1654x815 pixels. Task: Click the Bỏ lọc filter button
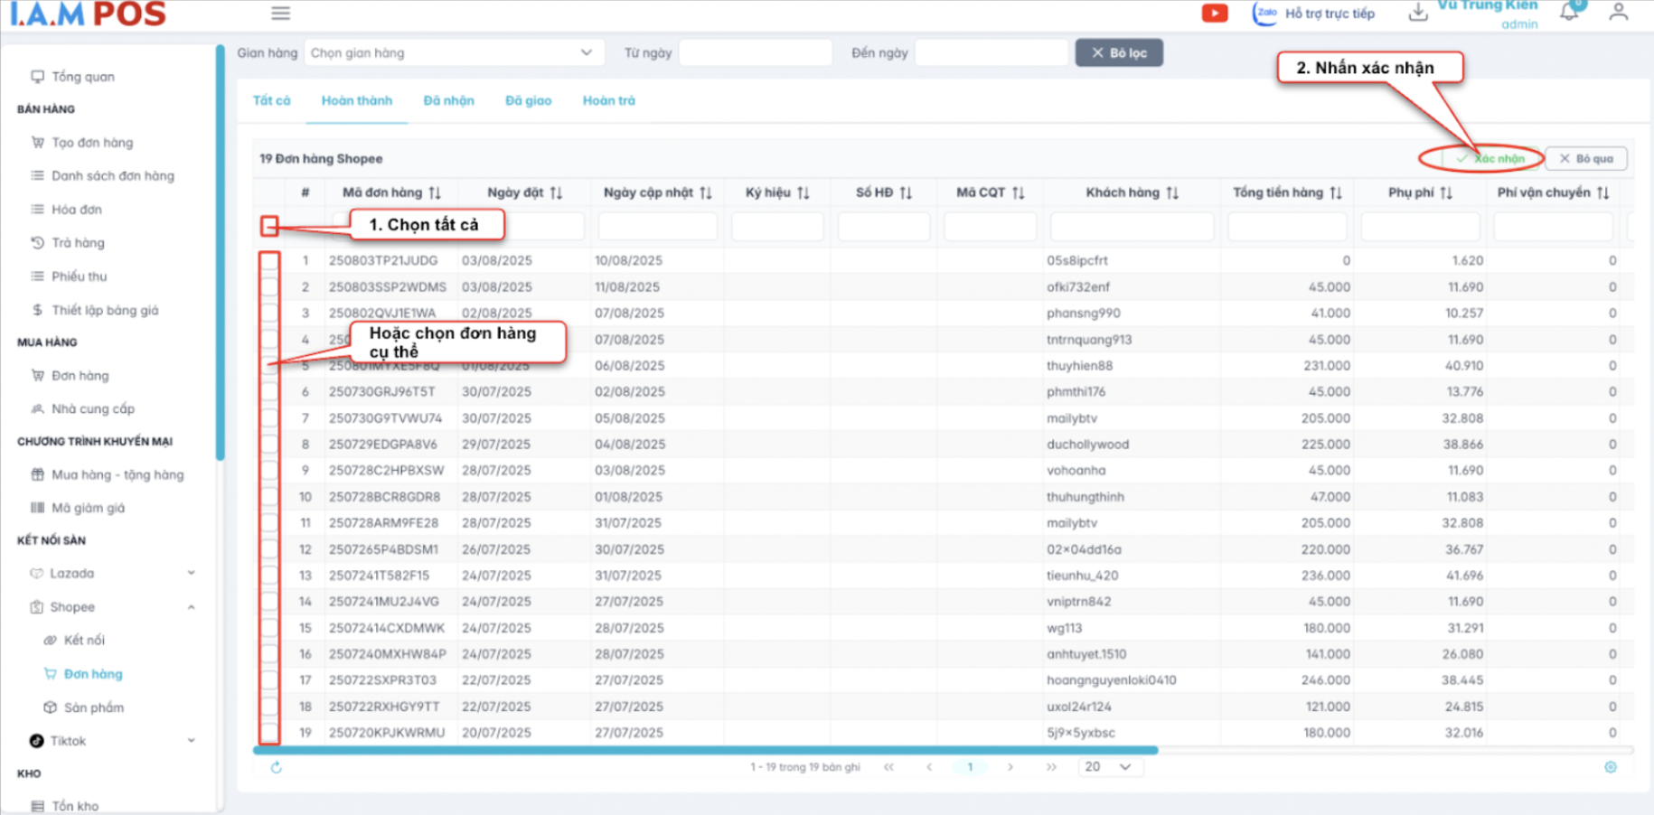(1118, 53)
